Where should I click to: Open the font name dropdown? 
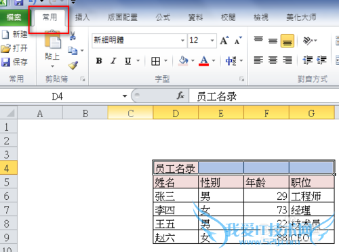(x=182, y=41)
